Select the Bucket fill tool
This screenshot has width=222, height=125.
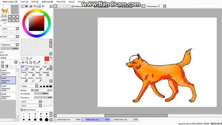pyautogui.click(x=24, y=80)
